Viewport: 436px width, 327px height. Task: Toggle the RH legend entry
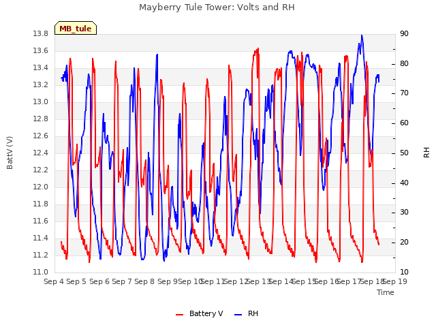point(246,313)
